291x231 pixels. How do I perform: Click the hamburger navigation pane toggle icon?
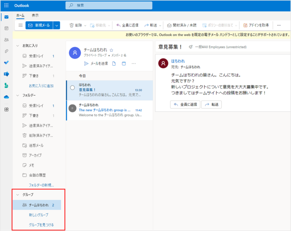pos(21,25)
